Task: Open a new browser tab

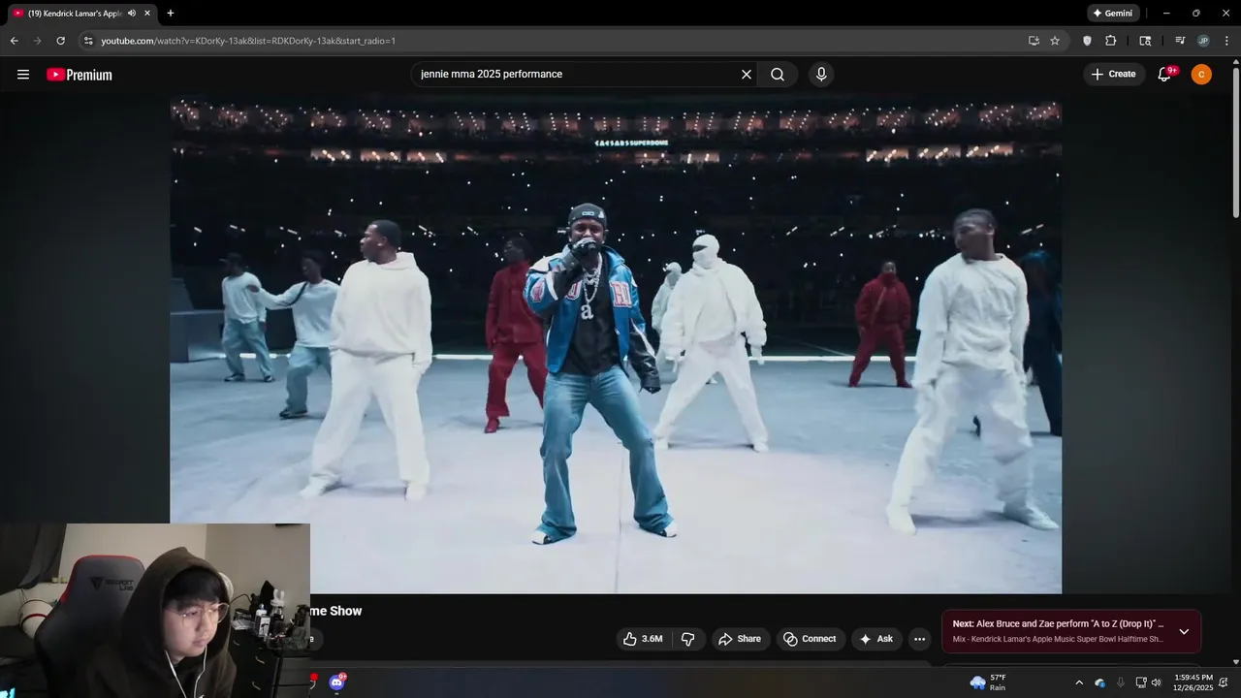Action: [171, 14]
